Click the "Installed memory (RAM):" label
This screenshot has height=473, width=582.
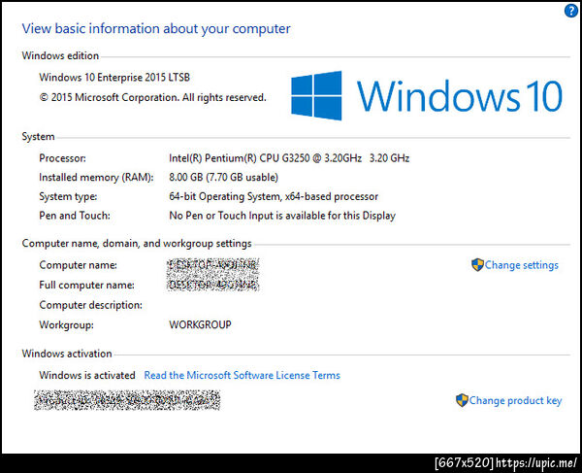pos(96,177)
